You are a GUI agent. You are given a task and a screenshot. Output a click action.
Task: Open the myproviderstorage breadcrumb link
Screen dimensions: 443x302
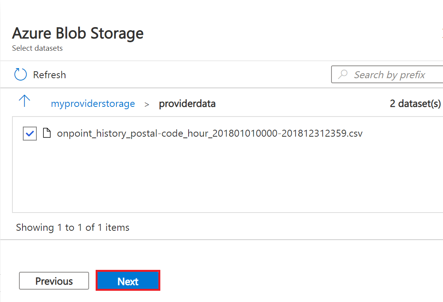93,104
